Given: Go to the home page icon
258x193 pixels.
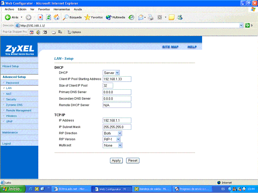Looking at the screenshot, I should pos(57,17).
